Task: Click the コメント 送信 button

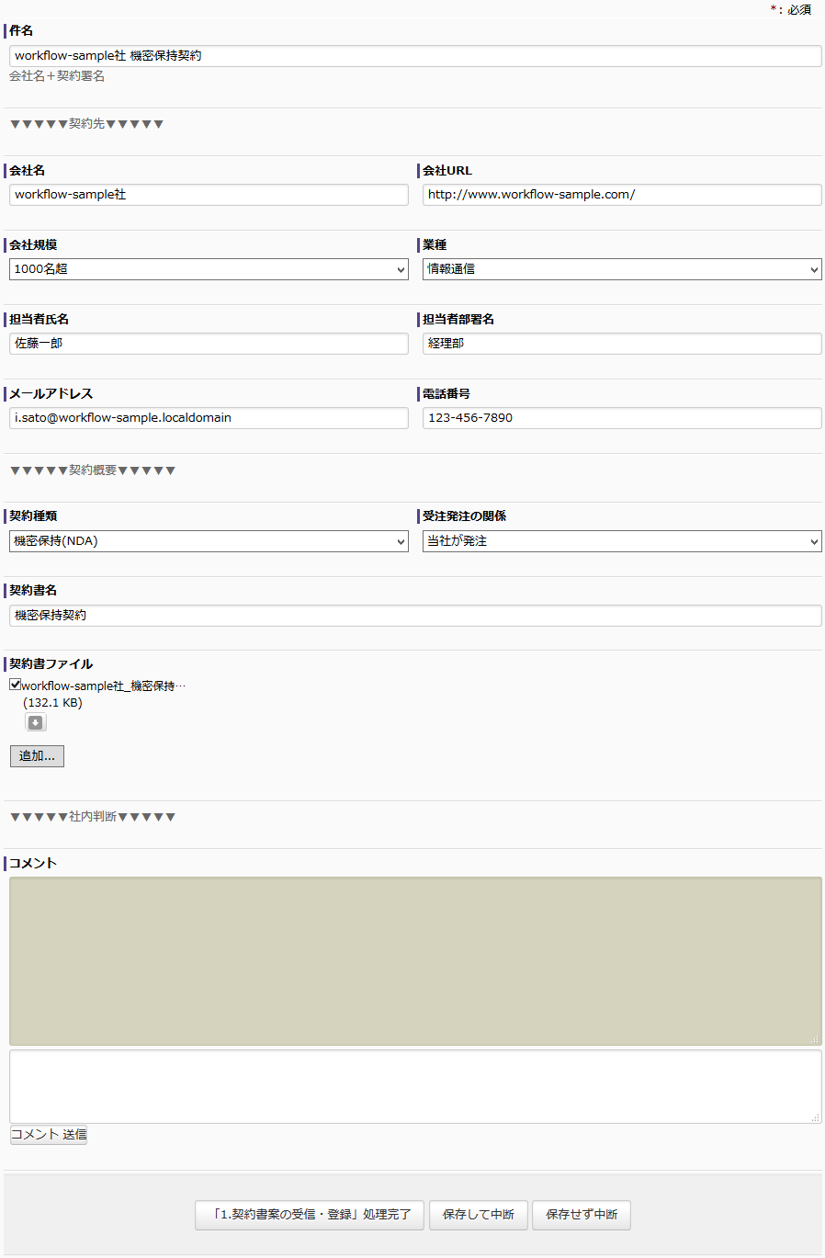Action: click(x=49, y=1135)
